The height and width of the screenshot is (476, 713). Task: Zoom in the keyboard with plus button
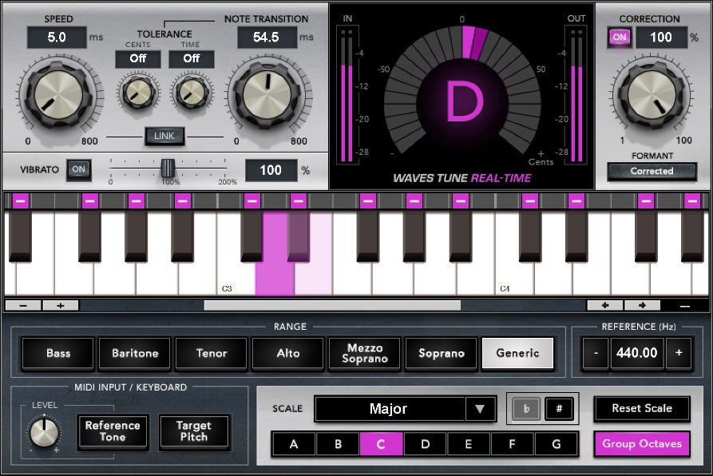tap(61, 306)
